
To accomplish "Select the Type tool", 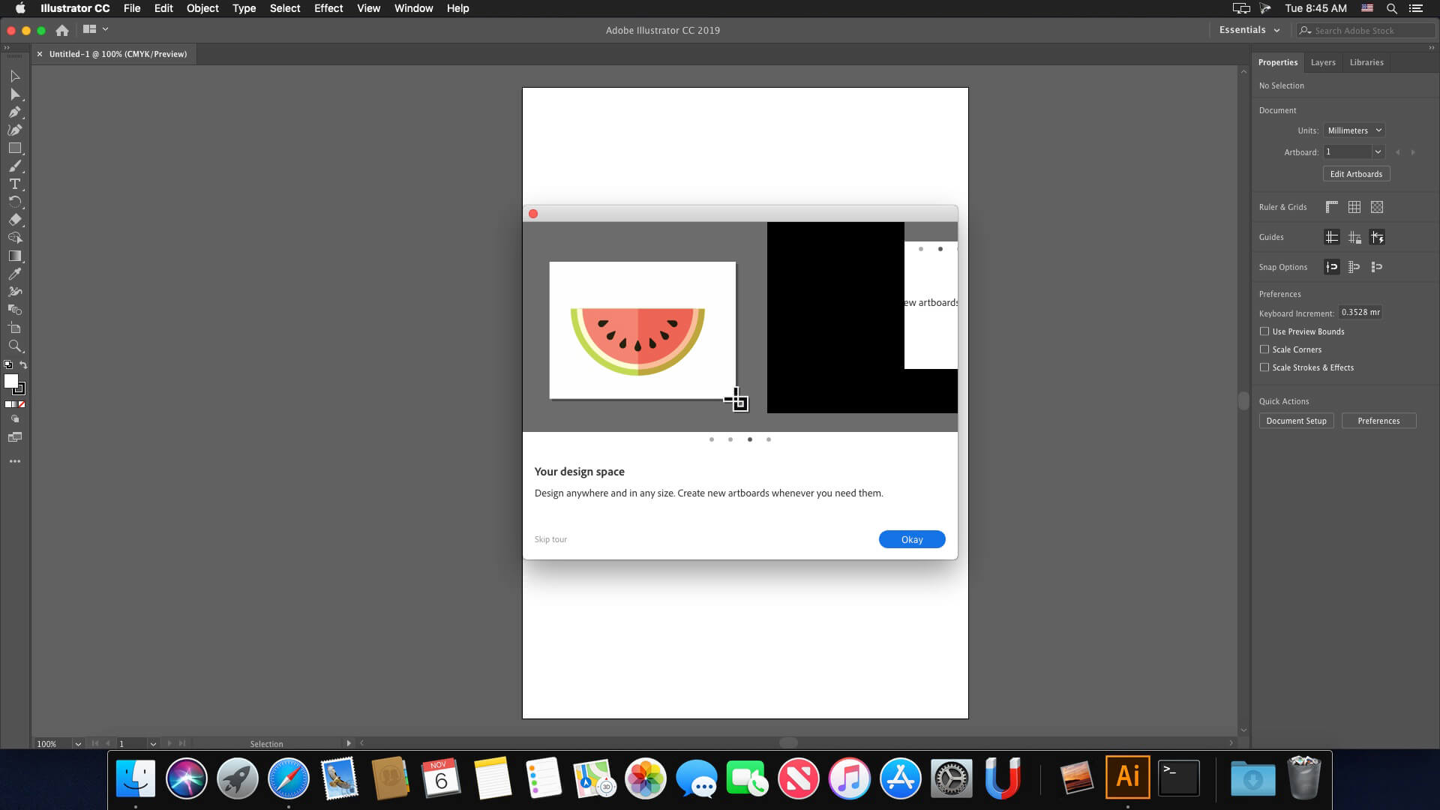I will (15, 184).
